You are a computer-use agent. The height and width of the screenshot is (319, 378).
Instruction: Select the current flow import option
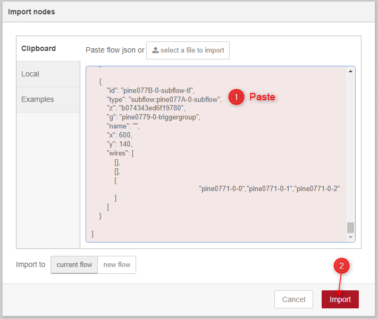[x=74, y=264]
